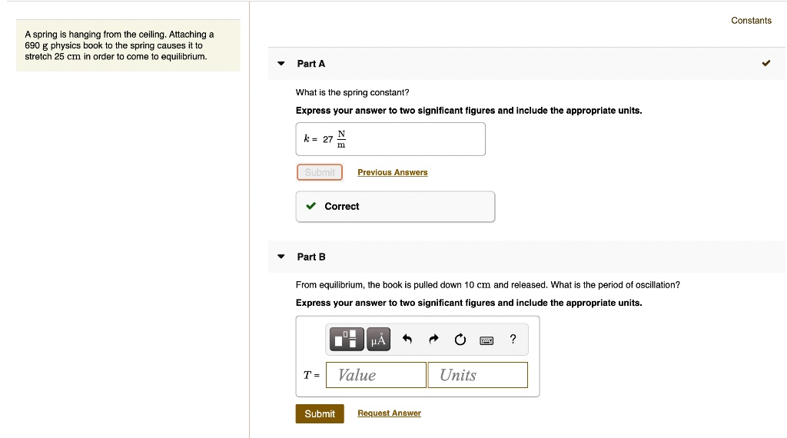Click the Part A completed checkmark
Image resolution: width=787 pixels, height=438 pixels.
point(765,63)
